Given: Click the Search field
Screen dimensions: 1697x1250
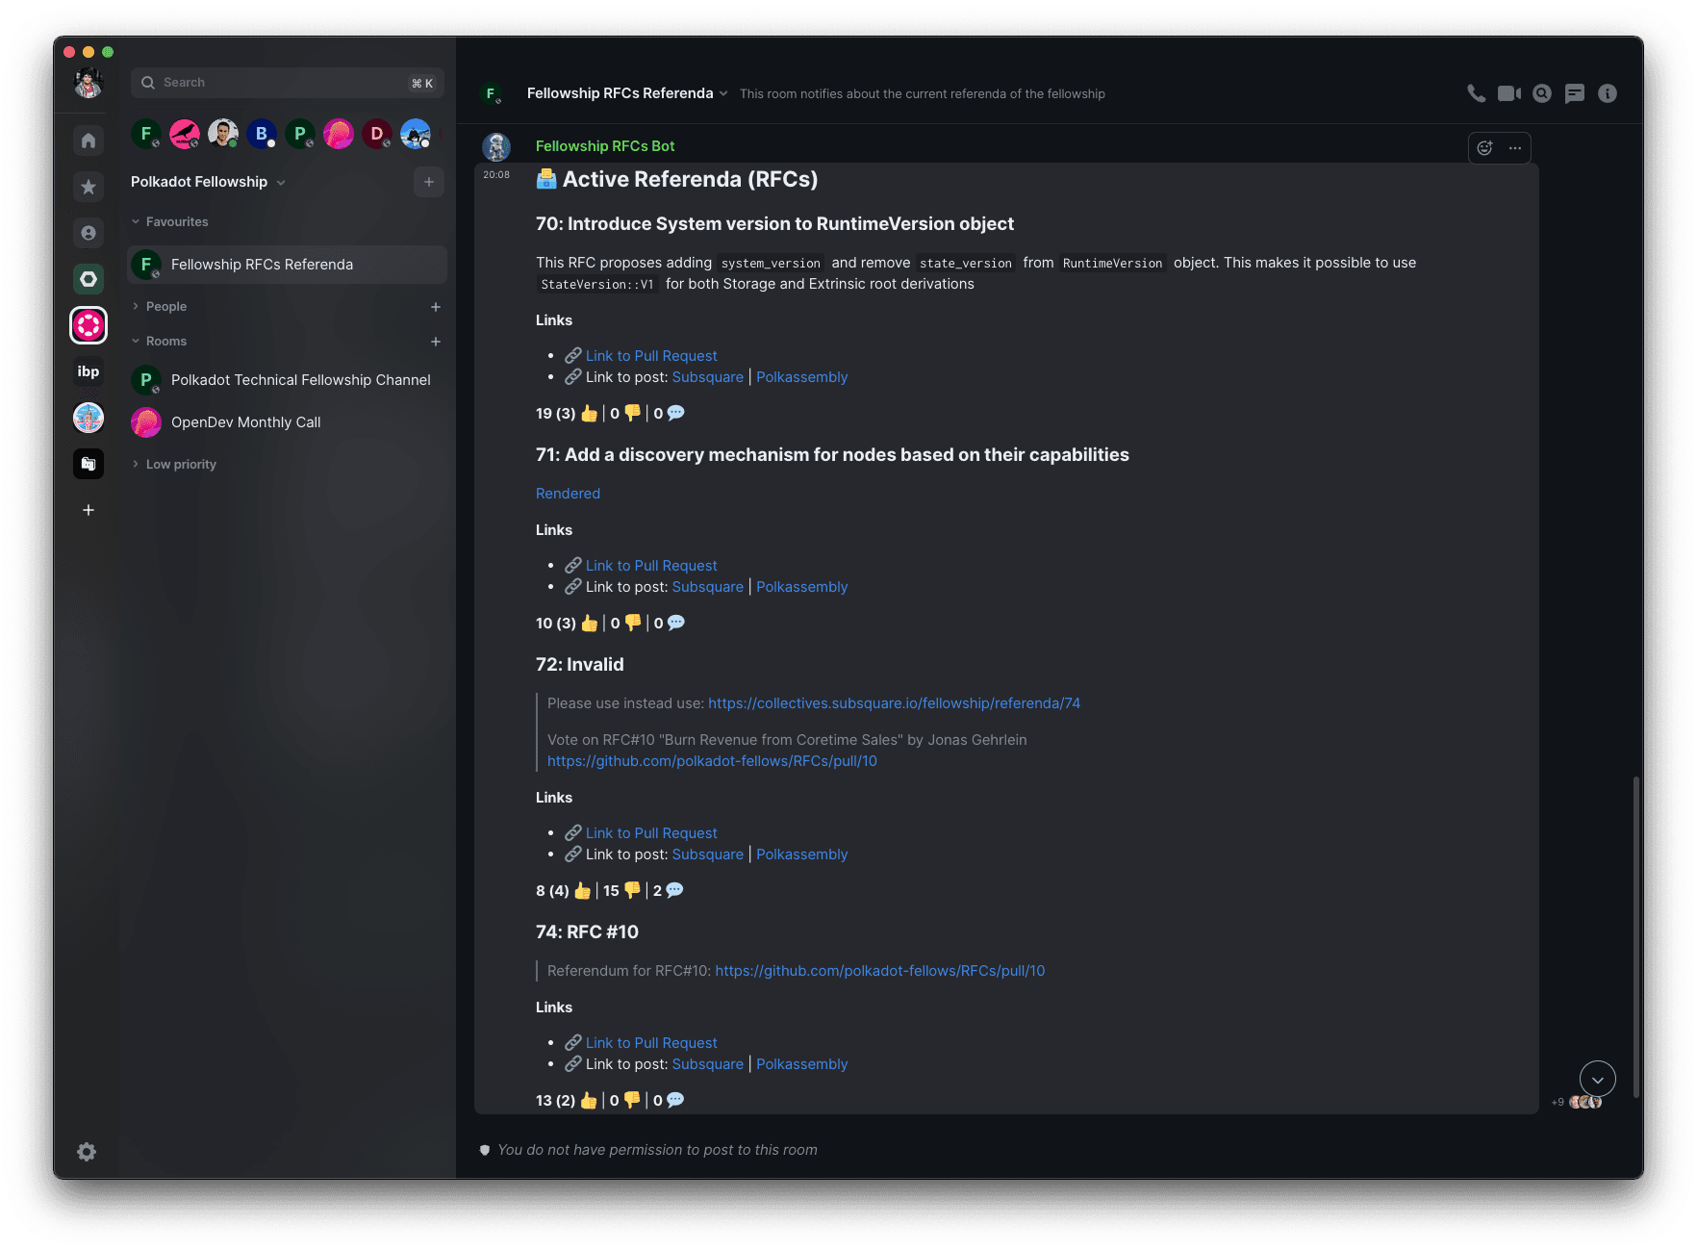Looking at the screenshot, I should click(x=287, y=83).
